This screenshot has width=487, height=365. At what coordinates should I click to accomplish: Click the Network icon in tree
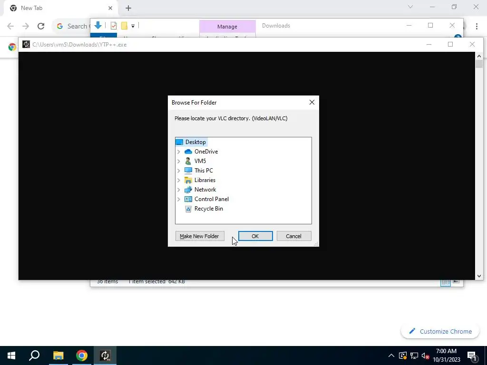coord(188,190)
